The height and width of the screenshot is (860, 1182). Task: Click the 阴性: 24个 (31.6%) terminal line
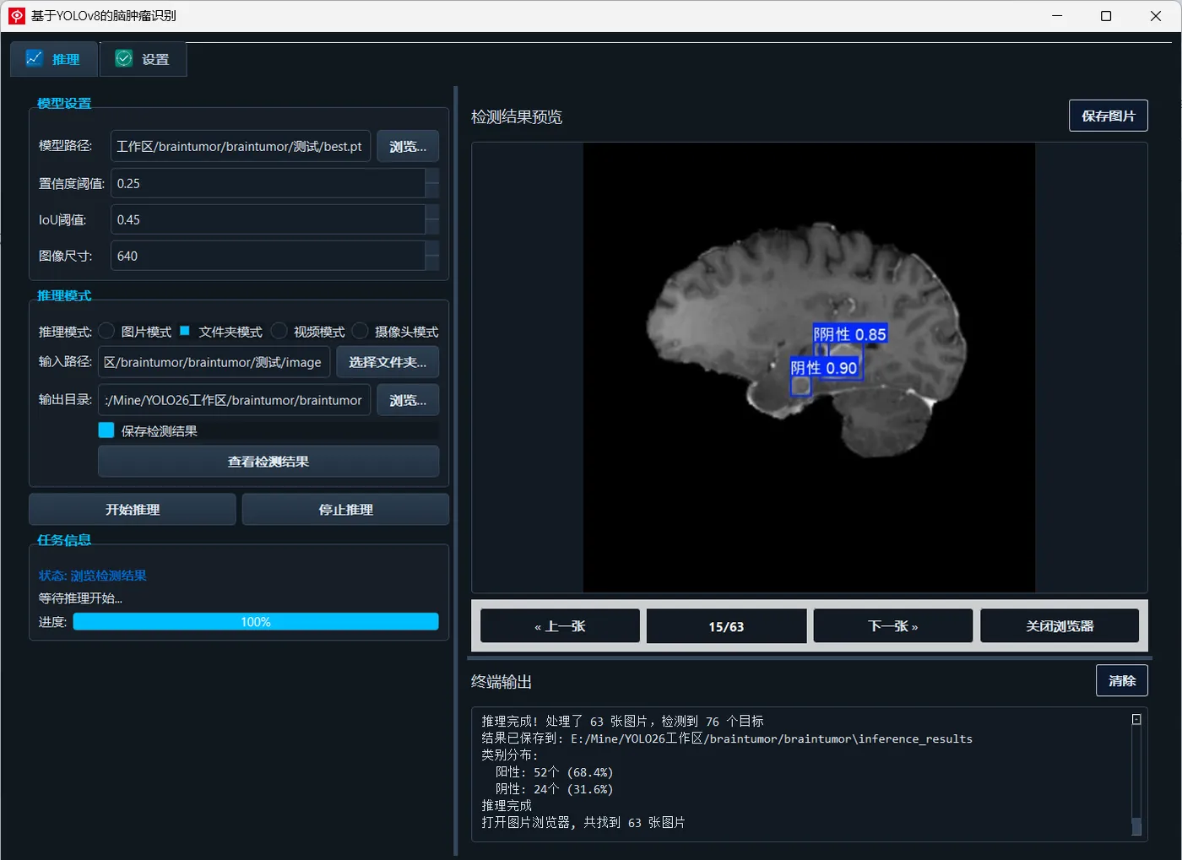(555, 789)
